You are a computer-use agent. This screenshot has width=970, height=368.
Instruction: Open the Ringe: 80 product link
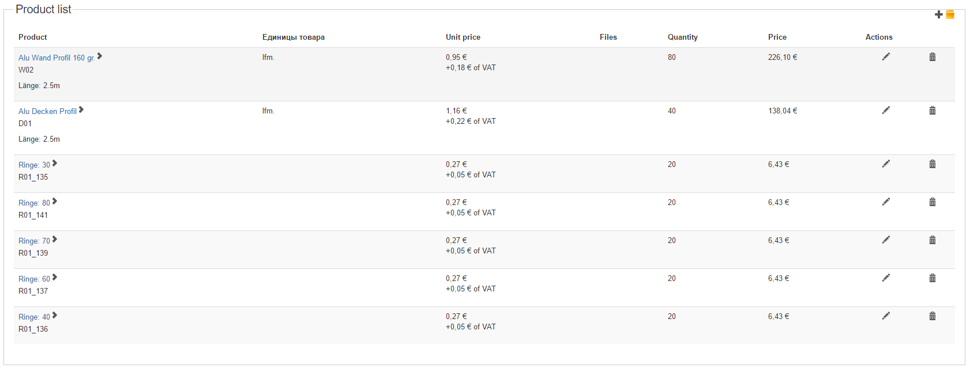34,203
